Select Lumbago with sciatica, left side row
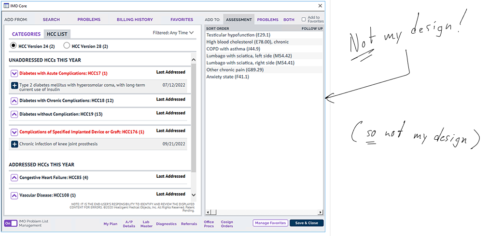 264,56
